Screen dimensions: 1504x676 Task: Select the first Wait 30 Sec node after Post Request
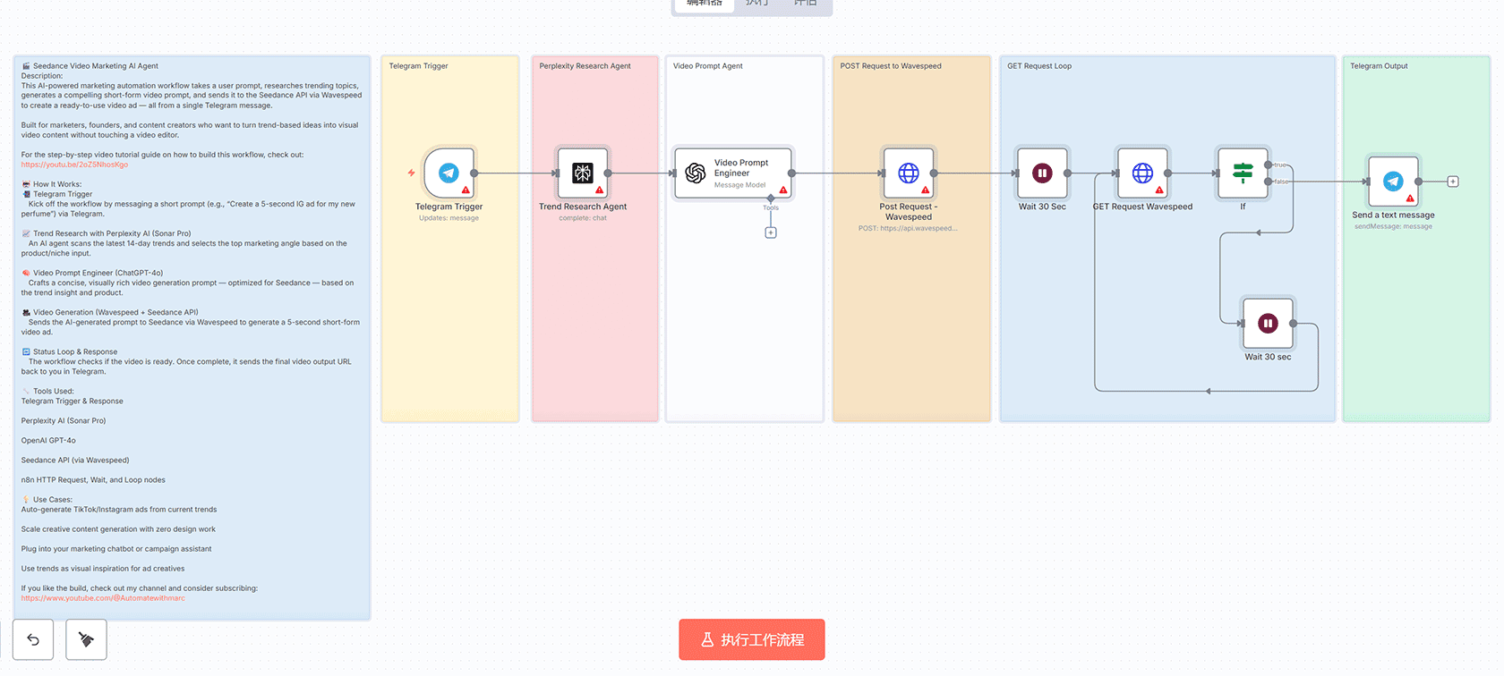[x=1042, y=173]
